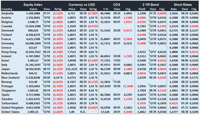The height and width of the screenshot is (115, 200).
Task: Select the United States country cell
Action: (10, 112)
